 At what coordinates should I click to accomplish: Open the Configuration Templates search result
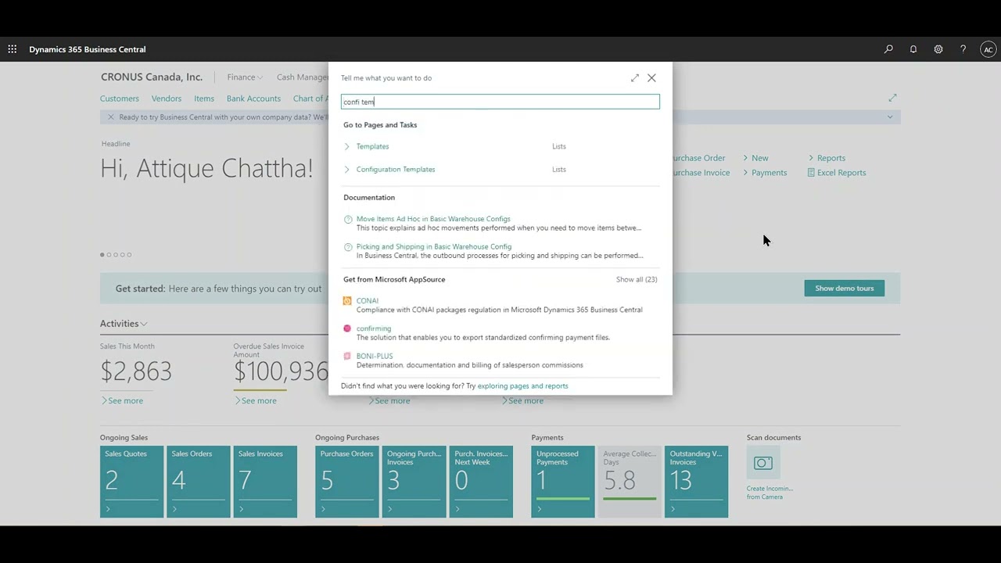point(396,169)
